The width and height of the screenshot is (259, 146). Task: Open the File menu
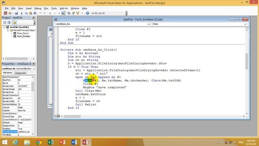point(6,8)
